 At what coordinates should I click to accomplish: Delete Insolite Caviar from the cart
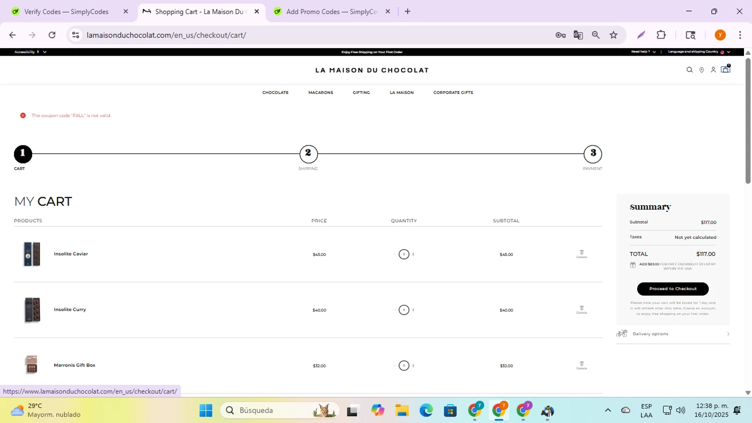pyautogui.click(x=582, y=254)
